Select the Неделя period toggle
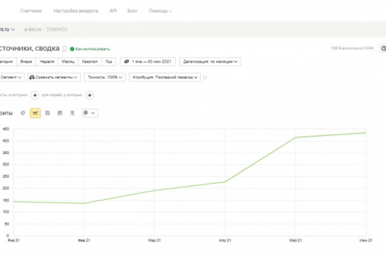Screen dimensions: 386x257 [47, 62]
